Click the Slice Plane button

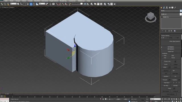166,71
